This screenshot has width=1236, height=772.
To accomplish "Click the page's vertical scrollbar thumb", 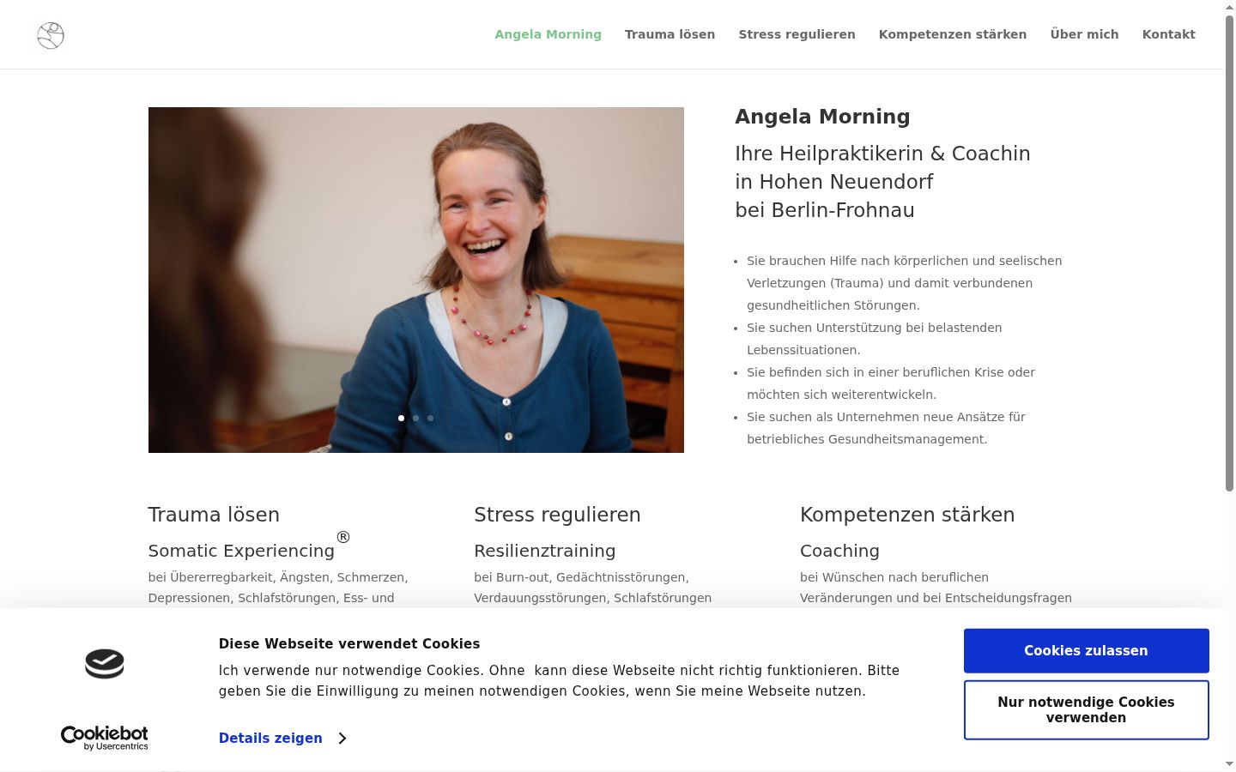I will click(x=1229, y=253).
